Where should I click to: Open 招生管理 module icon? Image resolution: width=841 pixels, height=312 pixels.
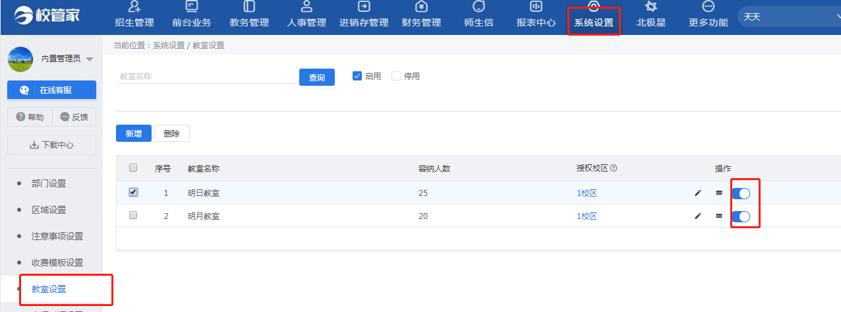click(134, 7)
